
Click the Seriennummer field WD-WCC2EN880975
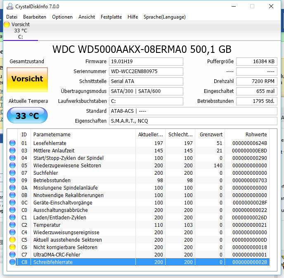[x=146, y=71]
